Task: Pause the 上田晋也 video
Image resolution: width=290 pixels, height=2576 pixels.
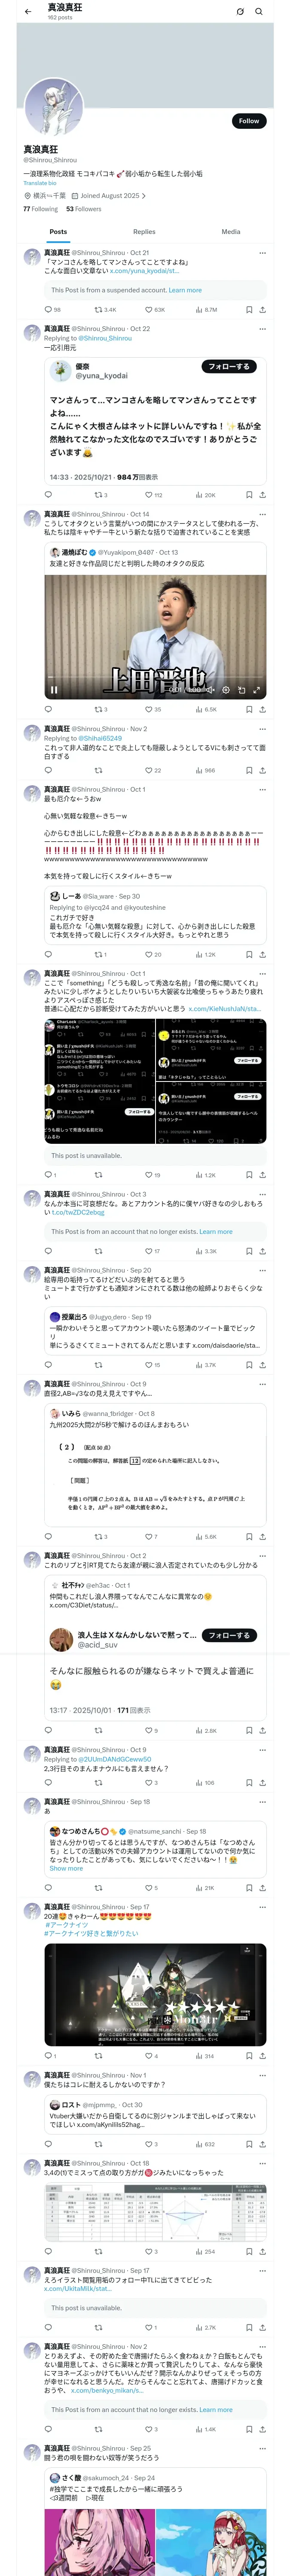Action: pos(54,690)
